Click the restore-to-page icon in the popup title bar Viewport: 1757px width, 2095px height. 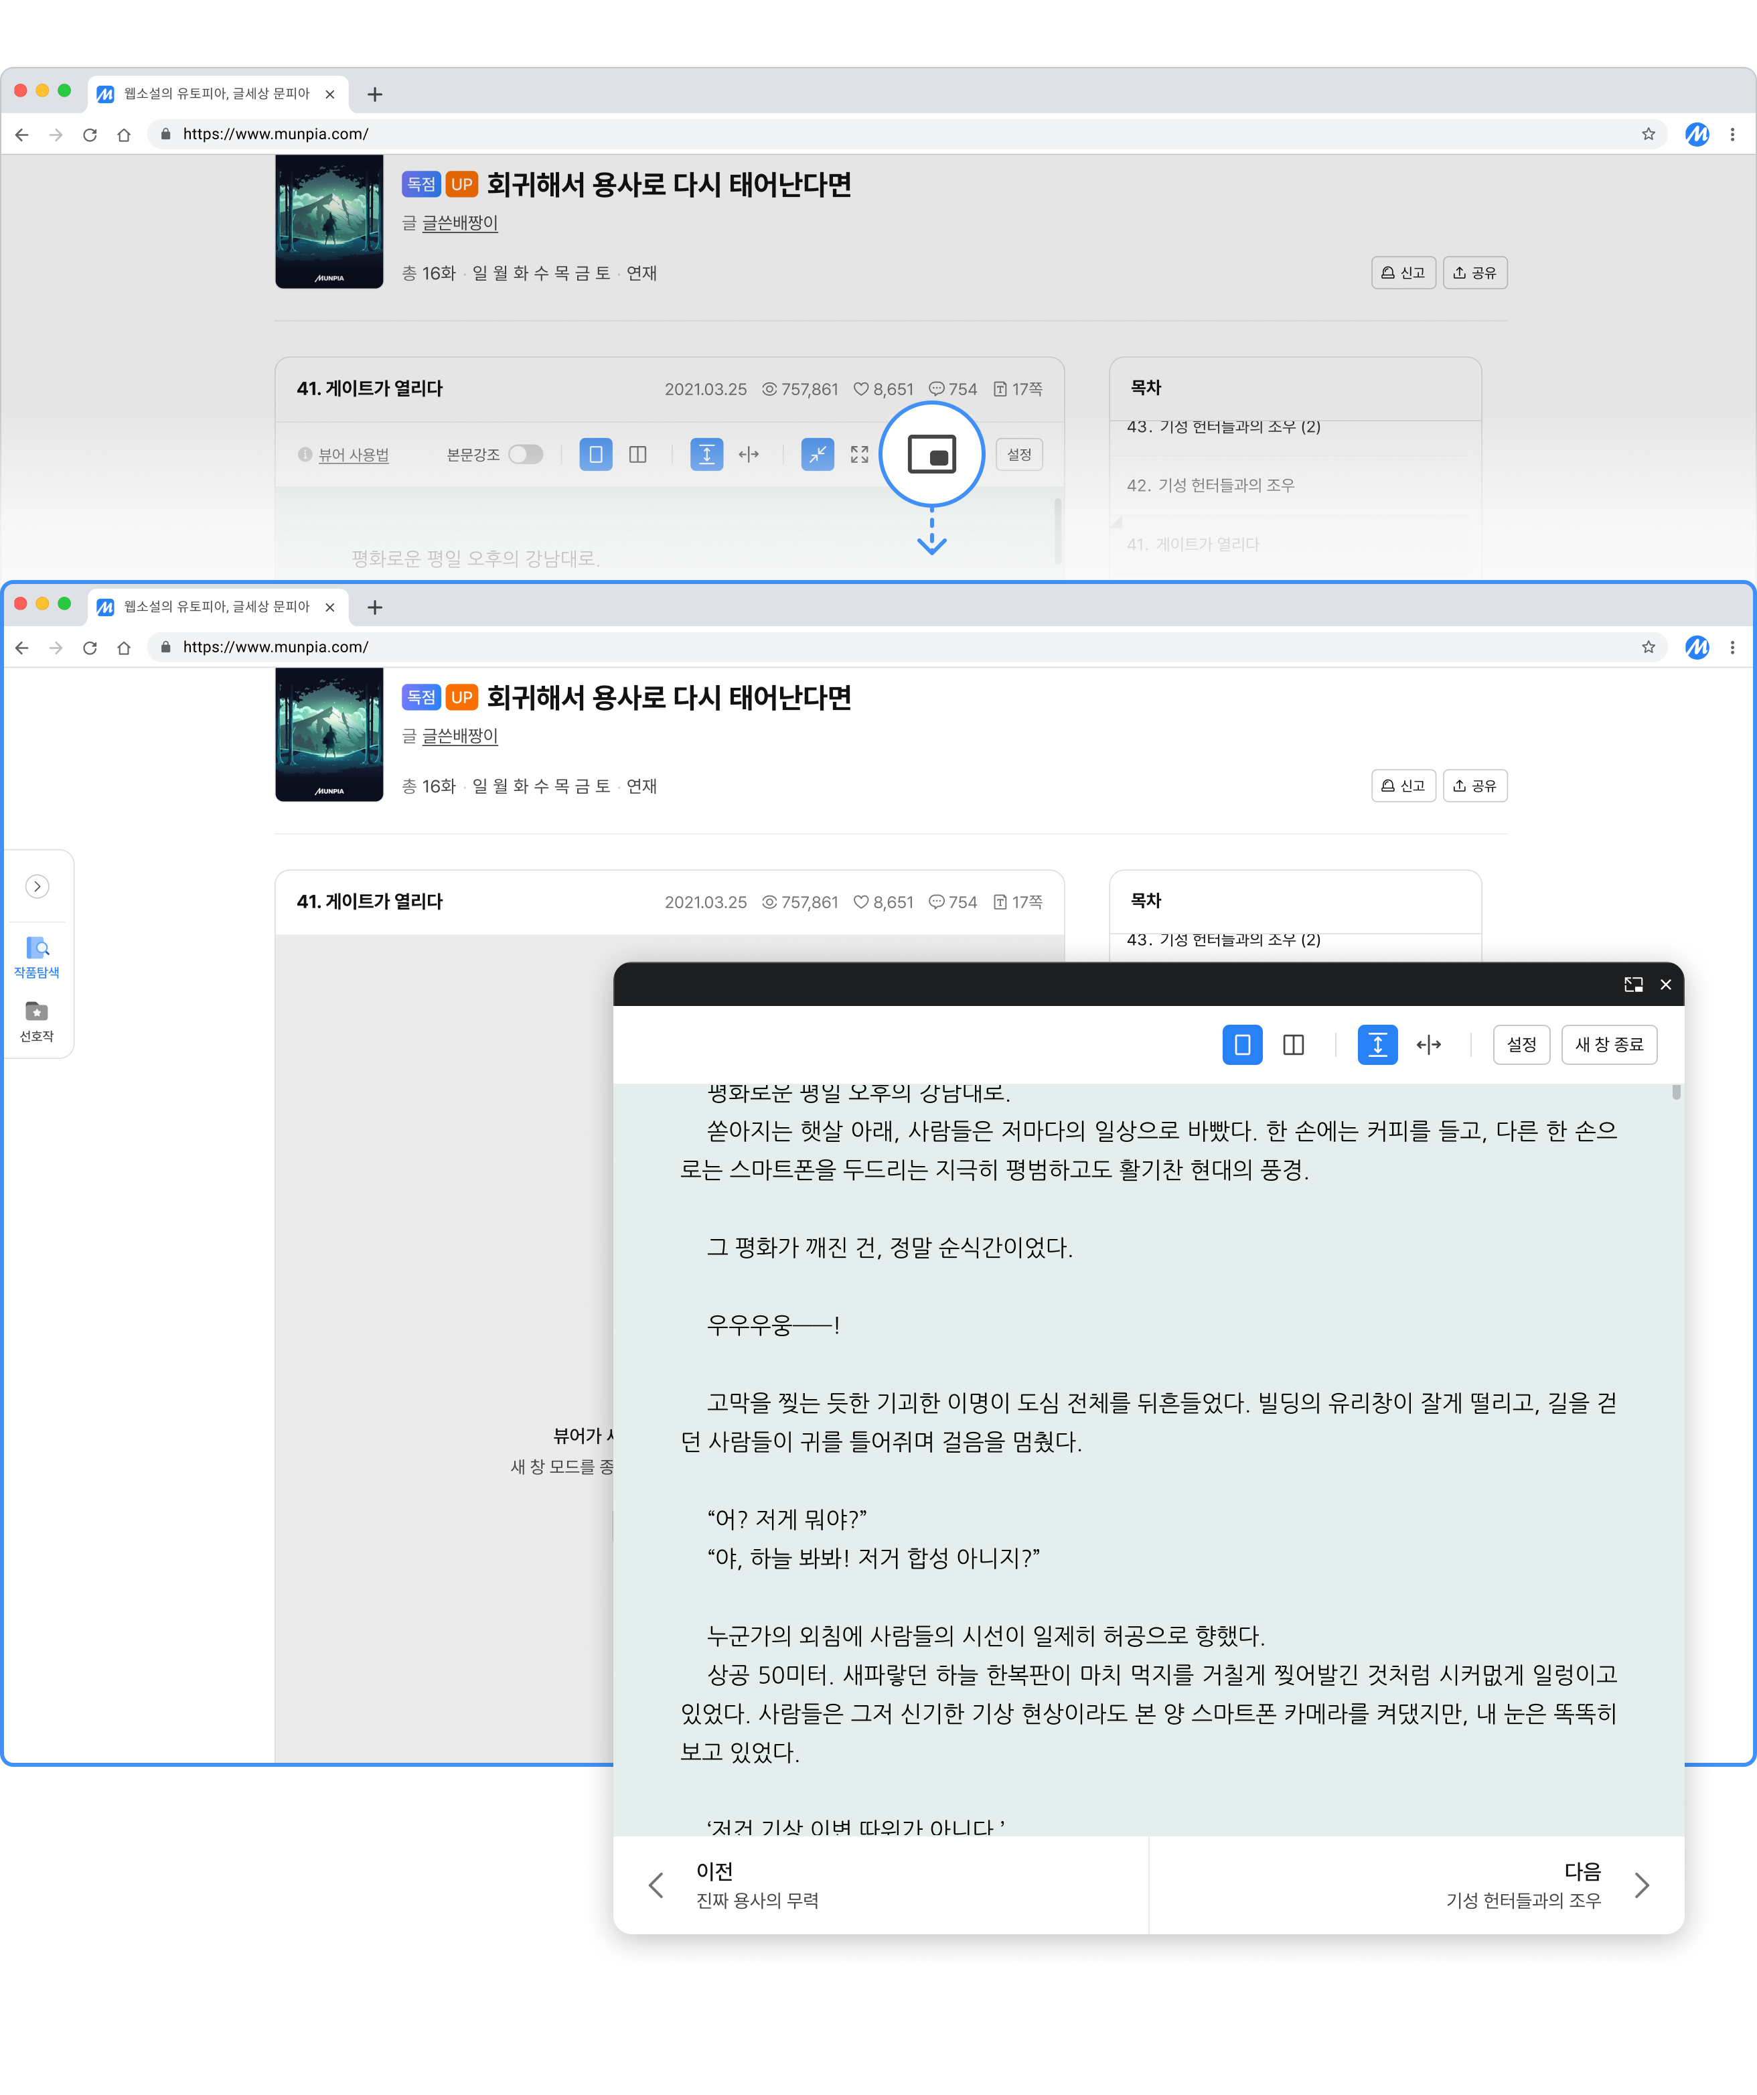tap(1633, 985)
